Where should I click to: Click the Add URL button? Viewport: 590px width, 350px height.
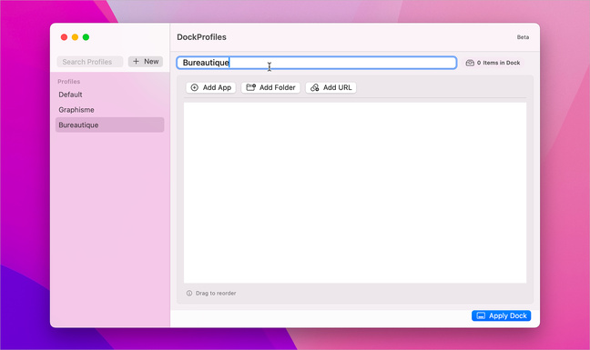pyautogui.click(x=331, y=87)
